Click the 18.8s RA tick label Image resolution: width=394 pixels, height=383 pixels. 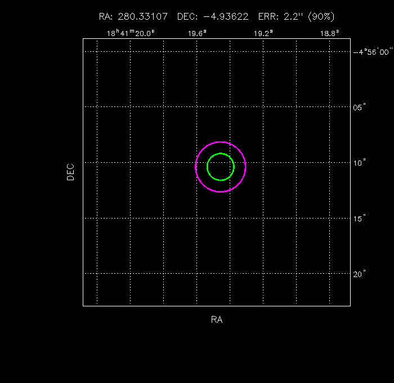(x=329, y=33)
